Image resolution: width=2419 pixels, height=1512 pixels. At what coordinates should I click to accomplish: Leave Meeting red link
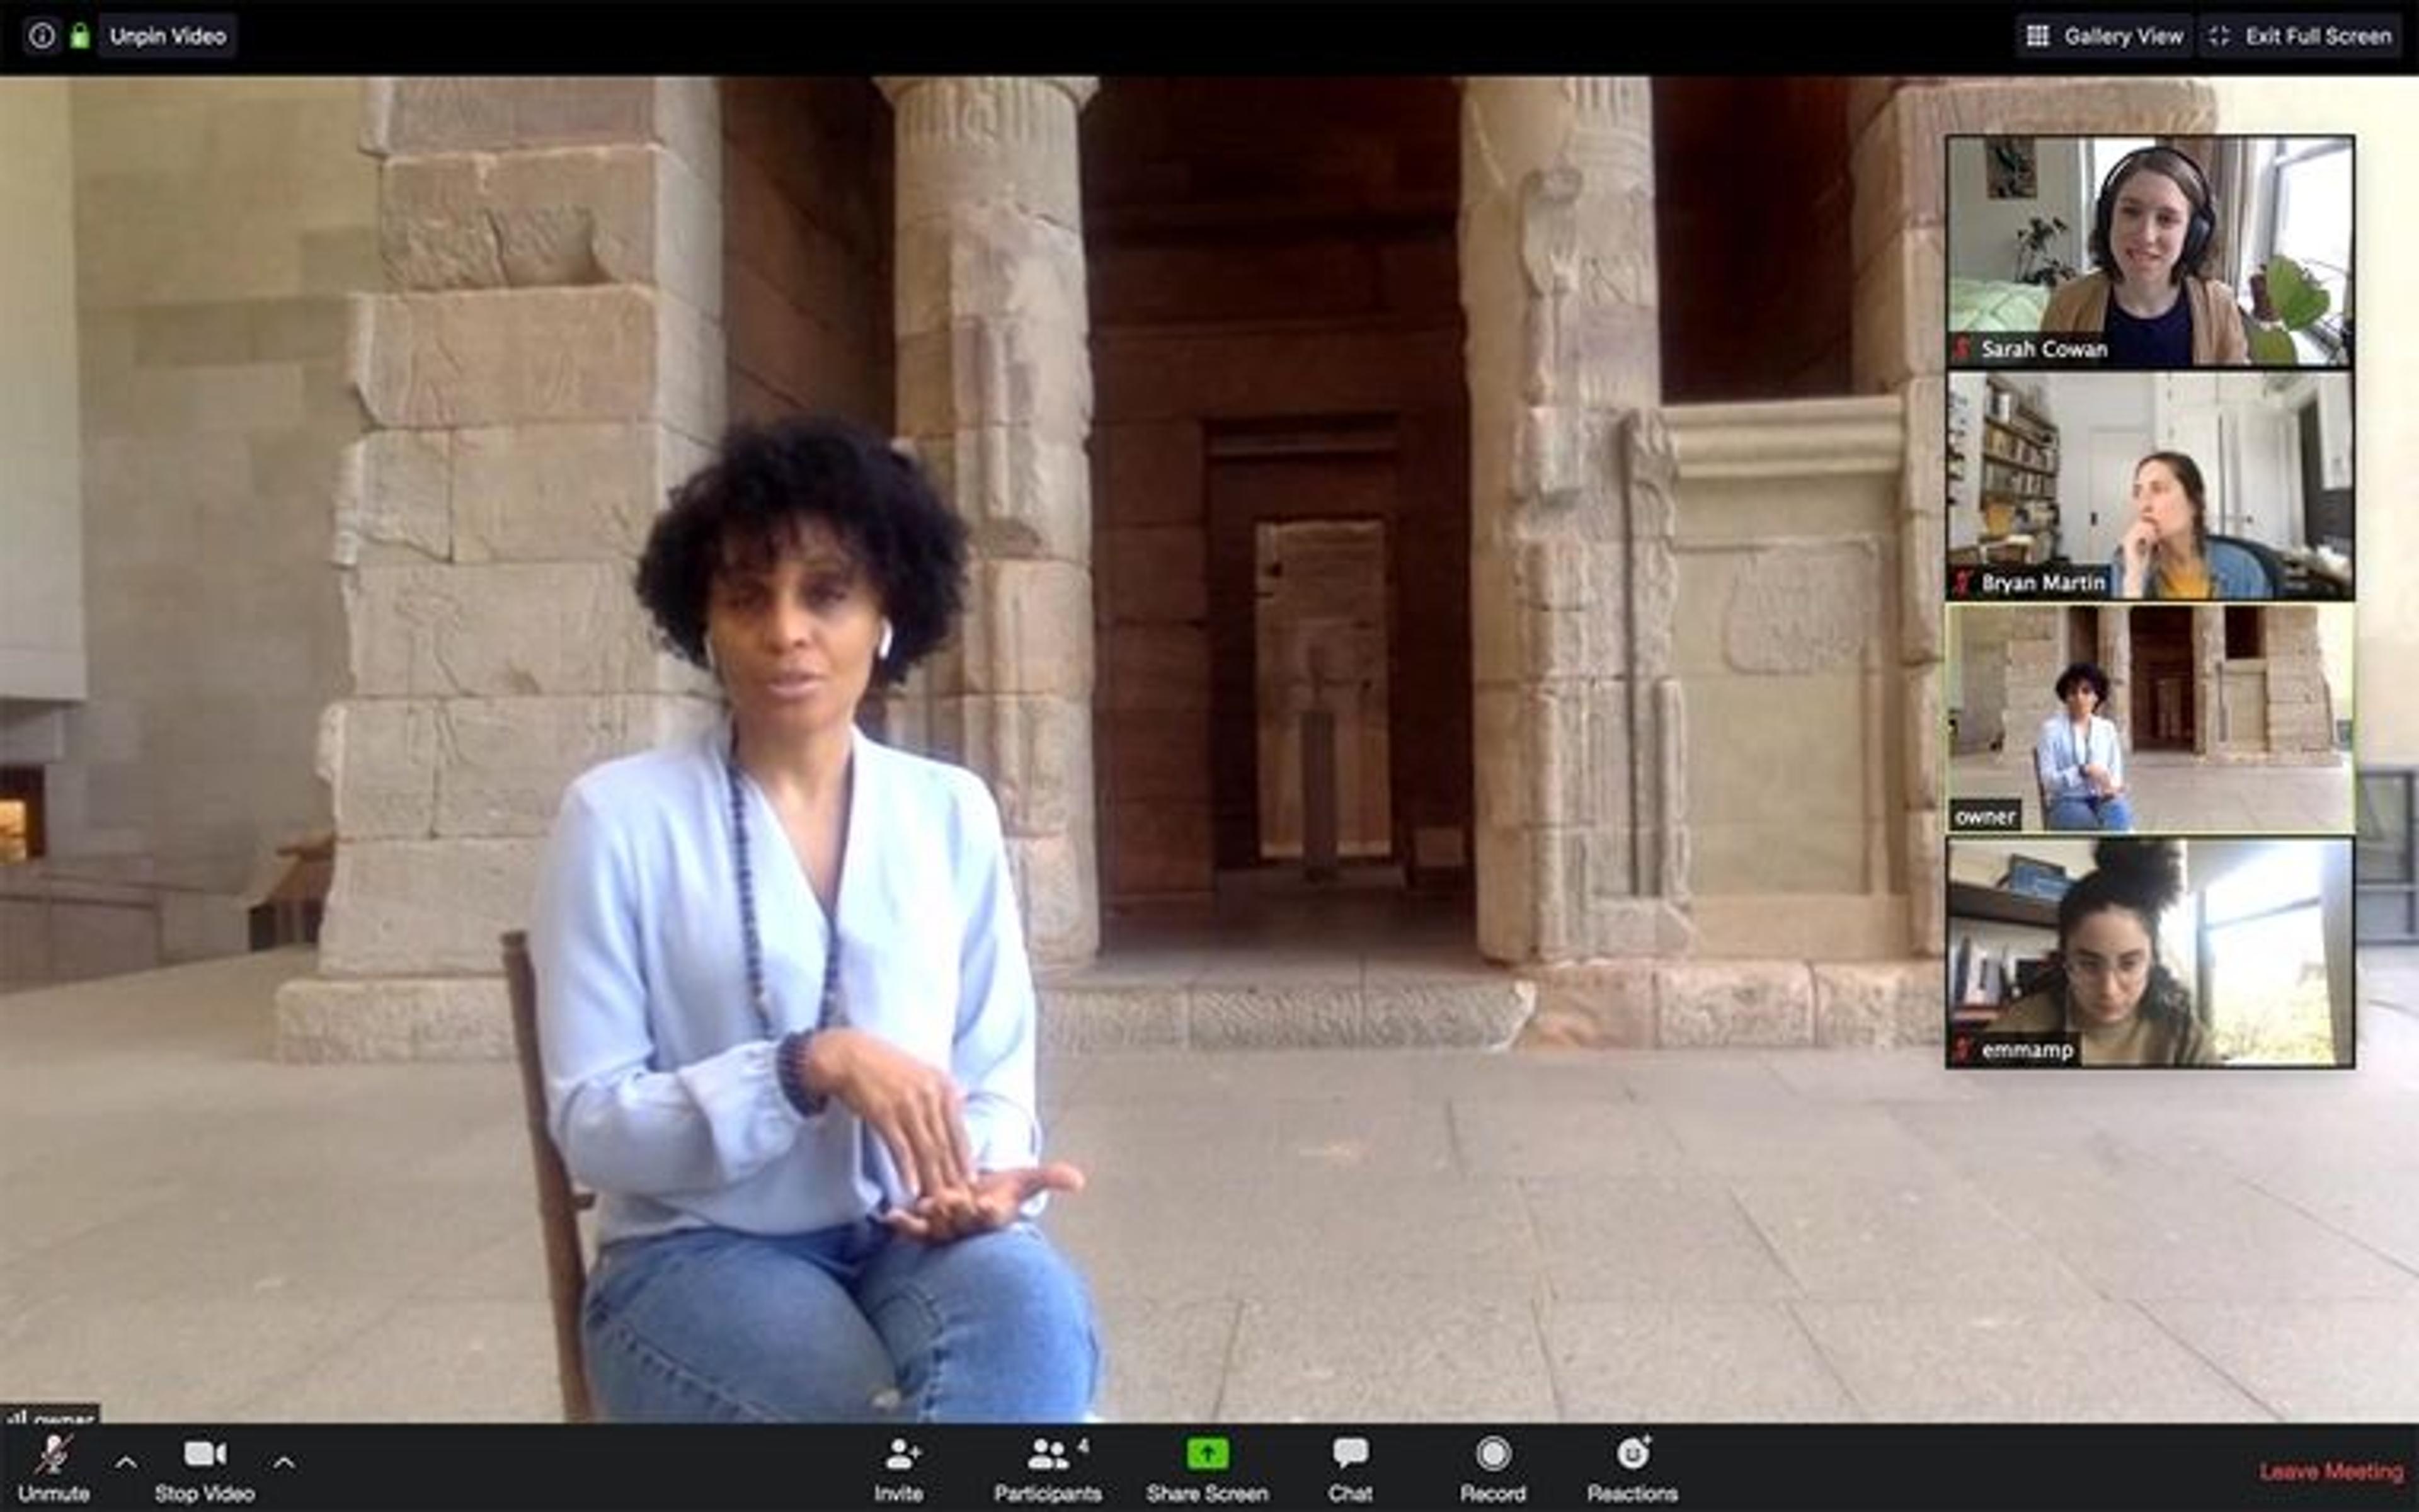click(x=2331, y=1471)
